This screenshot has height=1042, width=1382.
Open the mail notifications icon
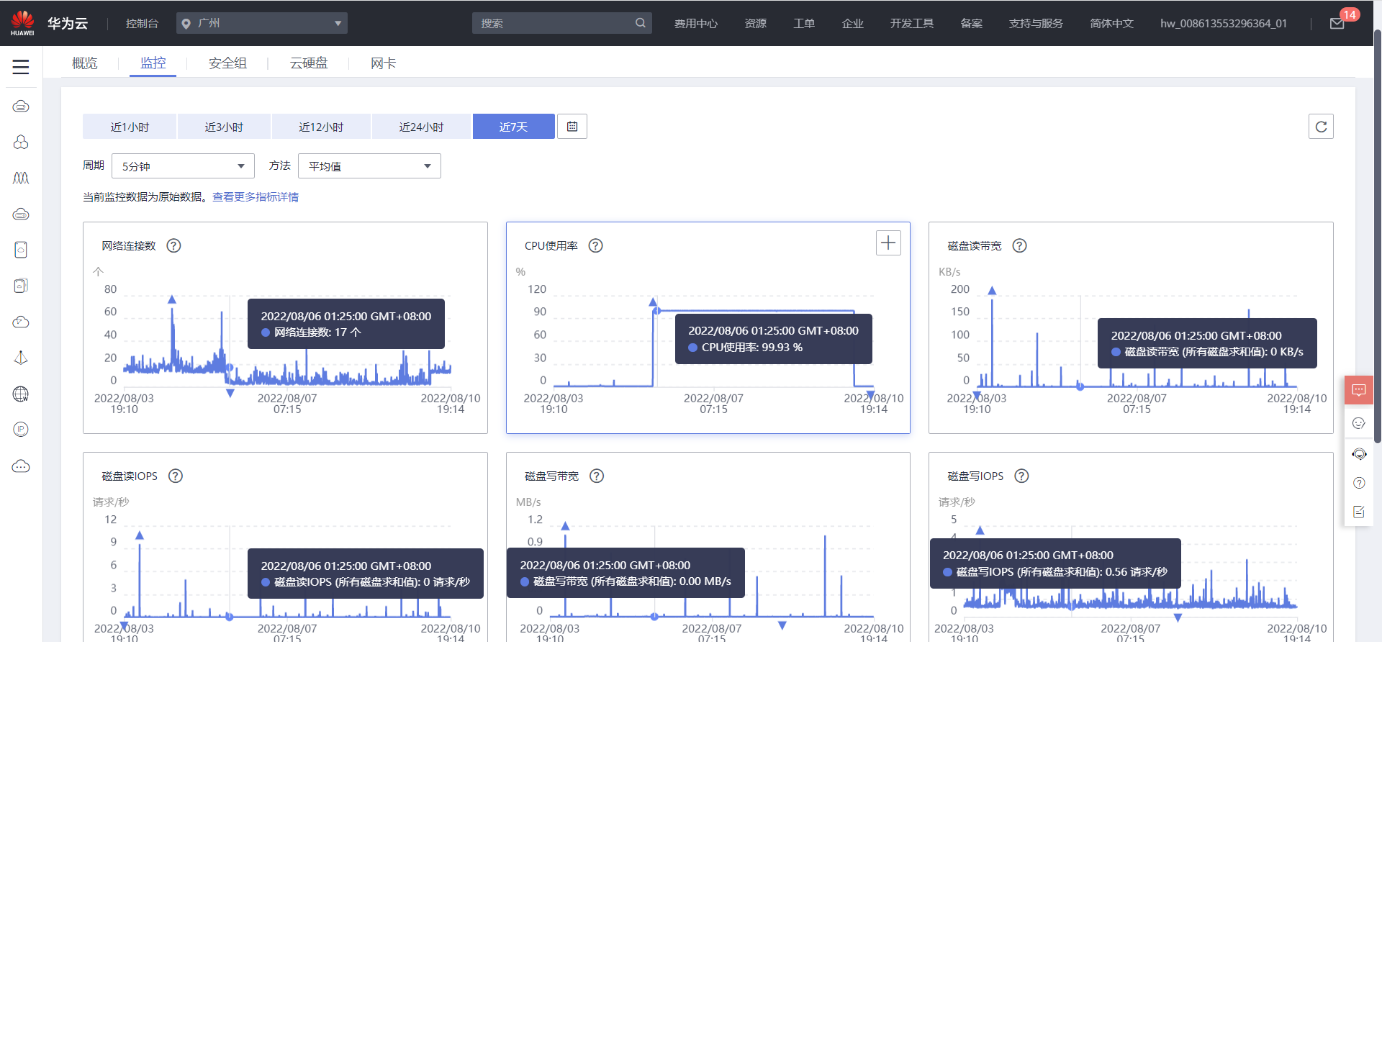click(x=1337, y=24)
